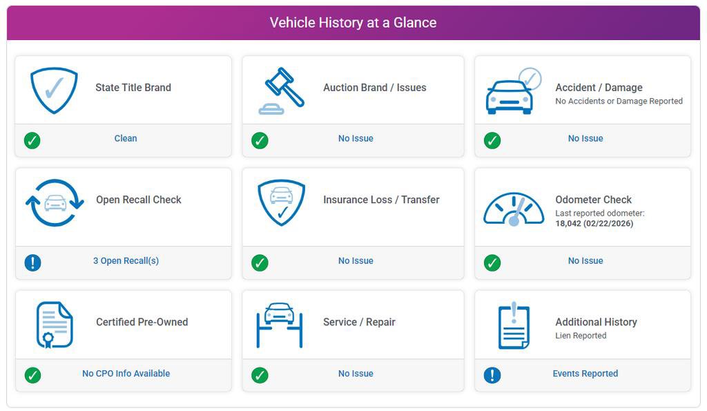
Task: Click the auction gavel icon
Action: click(281, 90)
